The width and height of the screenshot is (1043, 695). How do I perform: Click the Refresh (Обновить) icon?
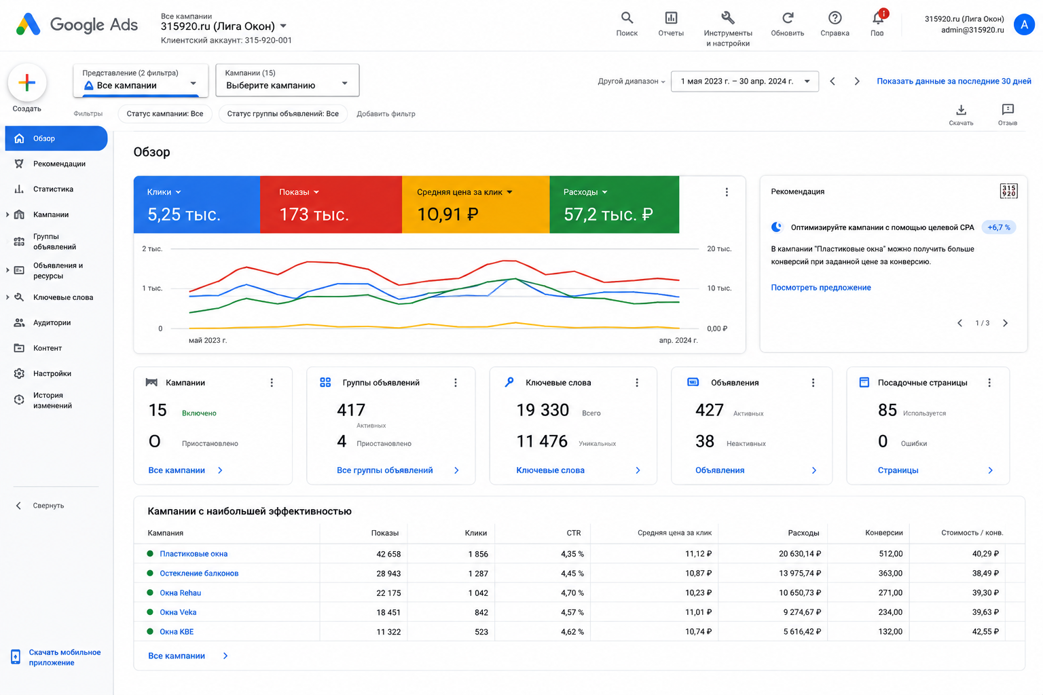coord(788,18)
